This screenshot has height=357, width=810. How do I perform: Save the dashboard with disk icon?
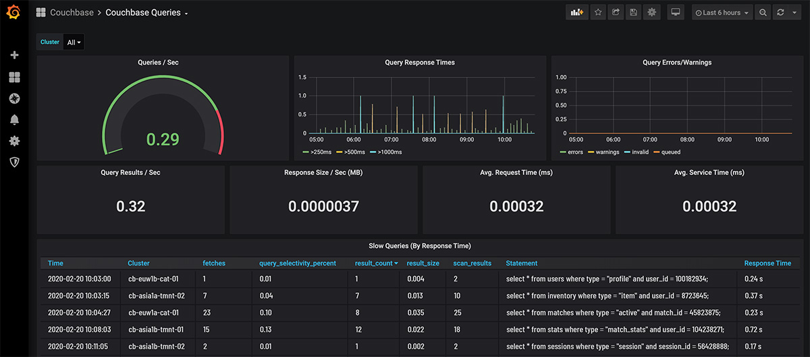pyautogui.click(x=633, y=12)
